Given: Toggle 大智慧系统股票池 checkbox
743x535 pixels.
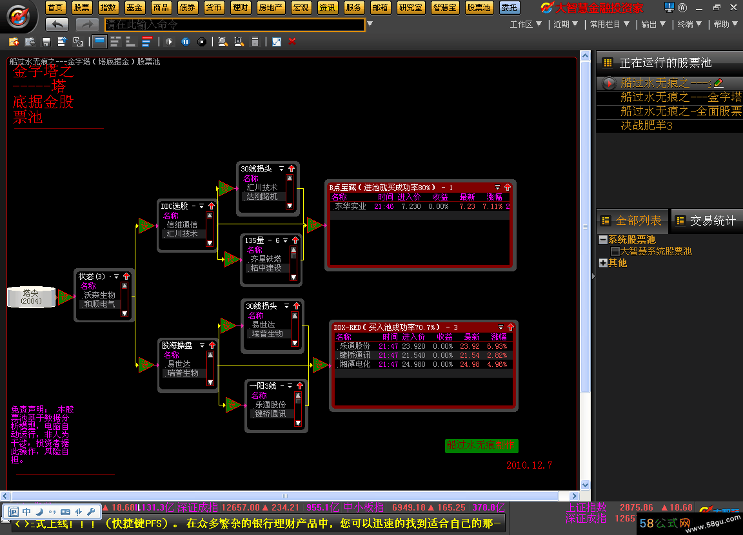Looking at the screenshot, I should point(615,251).
